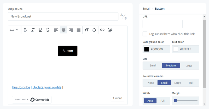Insert a link using the chain icon
Viewport: 209px width, 109px height.
102,30
